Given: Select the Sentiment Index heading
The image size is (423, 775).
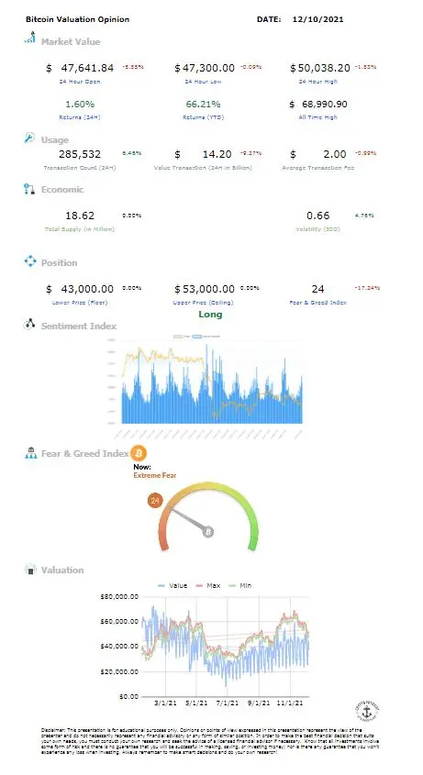Looking at the screenshot, I should 79,326.
